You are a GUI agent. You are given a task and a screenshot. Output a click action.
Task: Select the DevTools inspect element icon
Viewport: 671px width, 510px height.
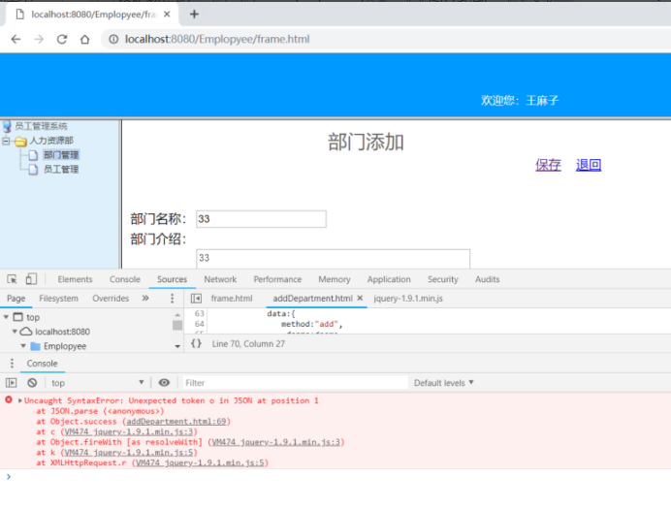pos(12,279)
